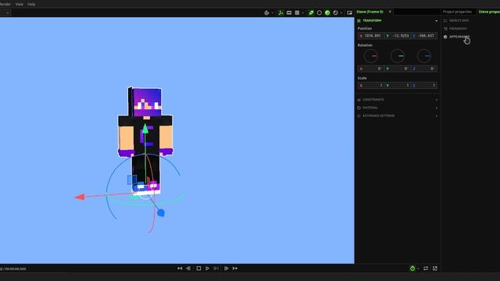Toggle the green hexagon icon near timeline
This screenshot has width=500, height=281.
click(412, 269)
